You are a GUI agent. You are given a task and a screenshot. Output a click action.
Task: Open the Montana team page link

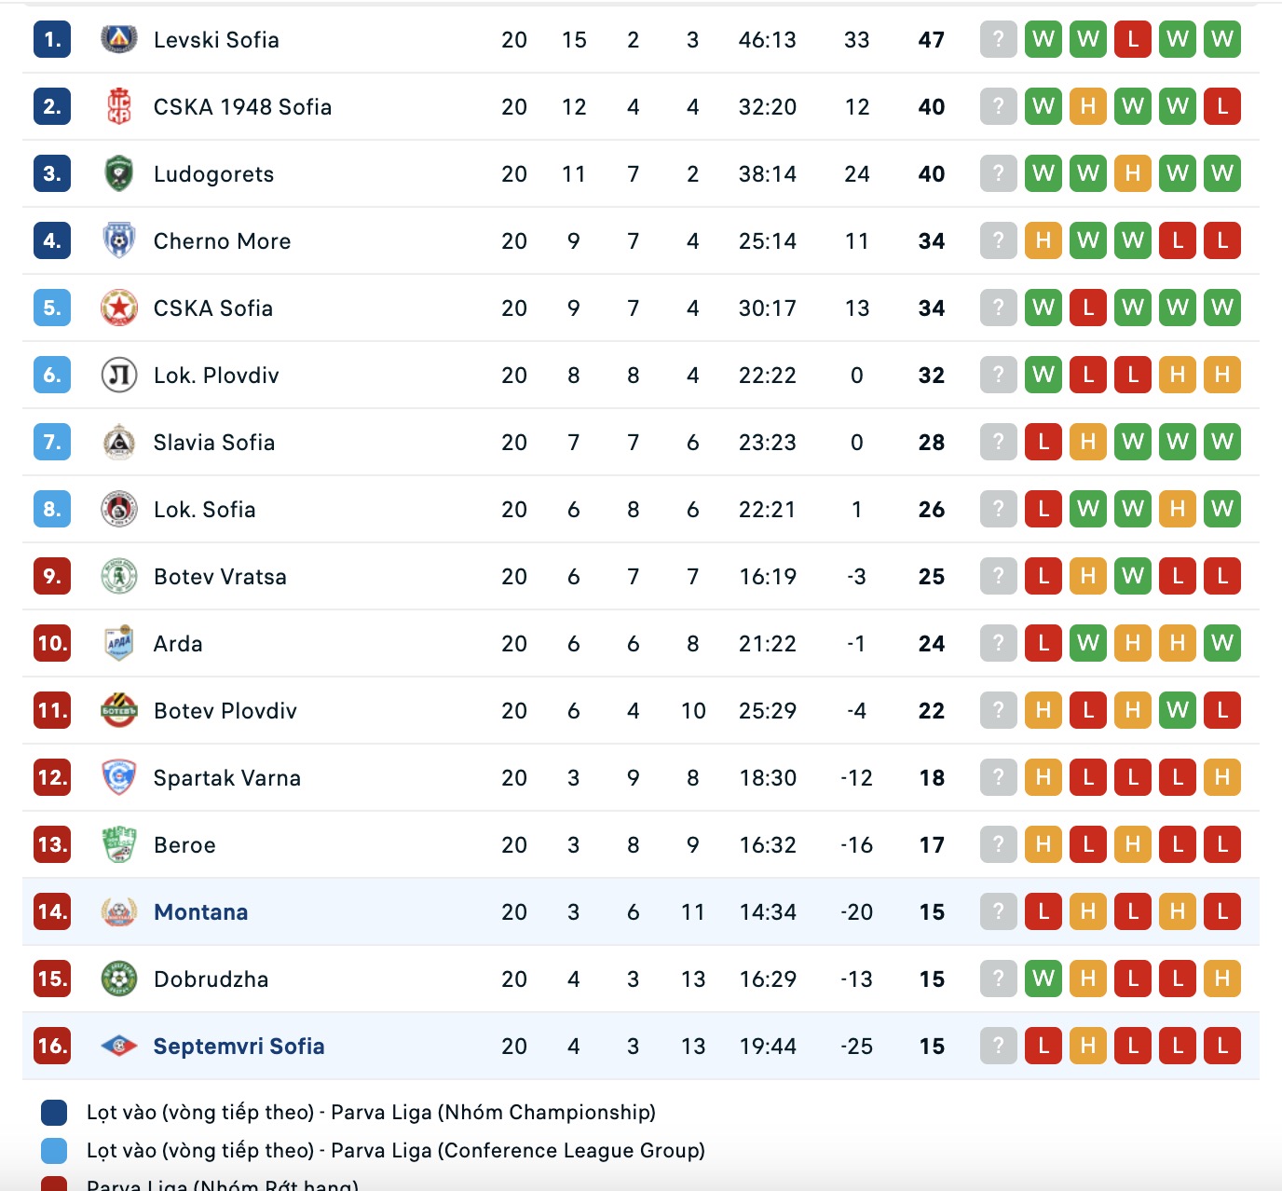pos(200,911)
